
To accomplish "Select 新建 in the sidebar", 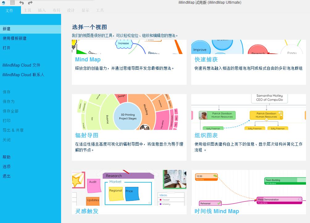I will click(6, 29).
